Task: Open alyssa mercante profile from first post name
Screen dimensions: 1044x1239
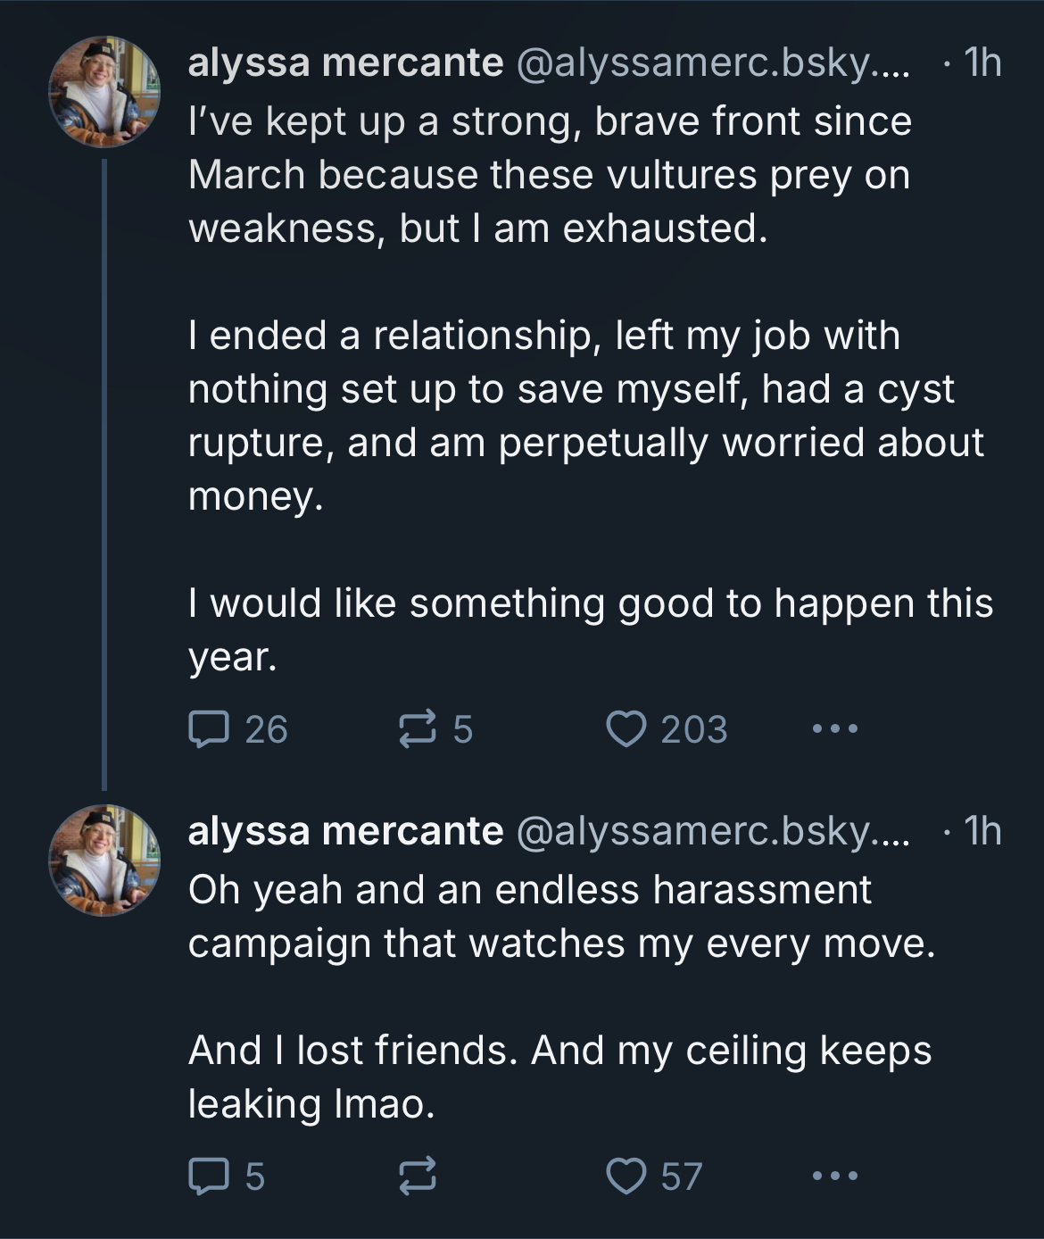Action: (x=346, y=62)
